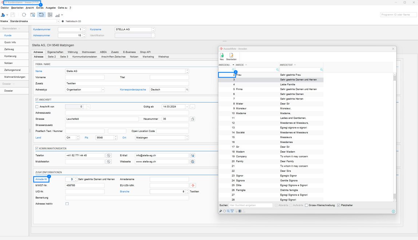
Task: Click the Korrespondenzsprache label link
Action: pos(133,90)
